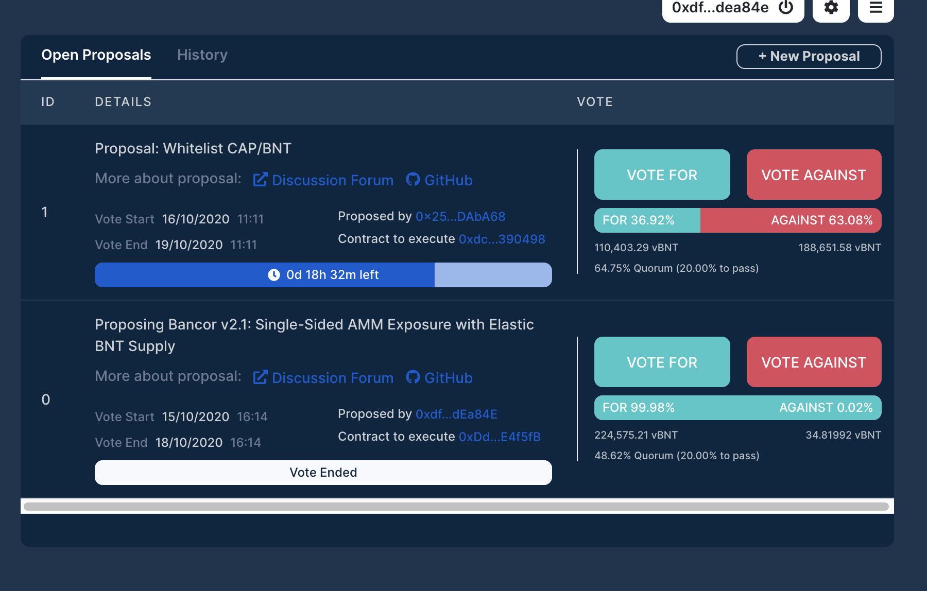The image size is (927, 591).
Task: Switch to the History tab
Action: tap(202, 55)
